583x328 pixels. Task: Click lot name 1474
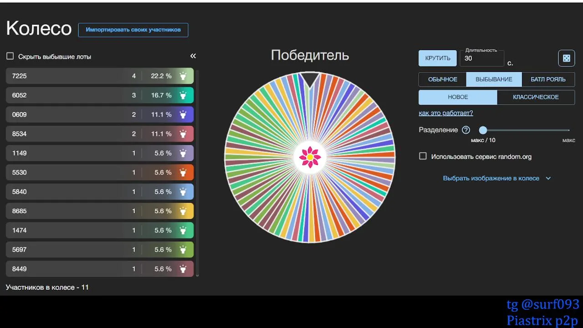click(x=20, y=230)
